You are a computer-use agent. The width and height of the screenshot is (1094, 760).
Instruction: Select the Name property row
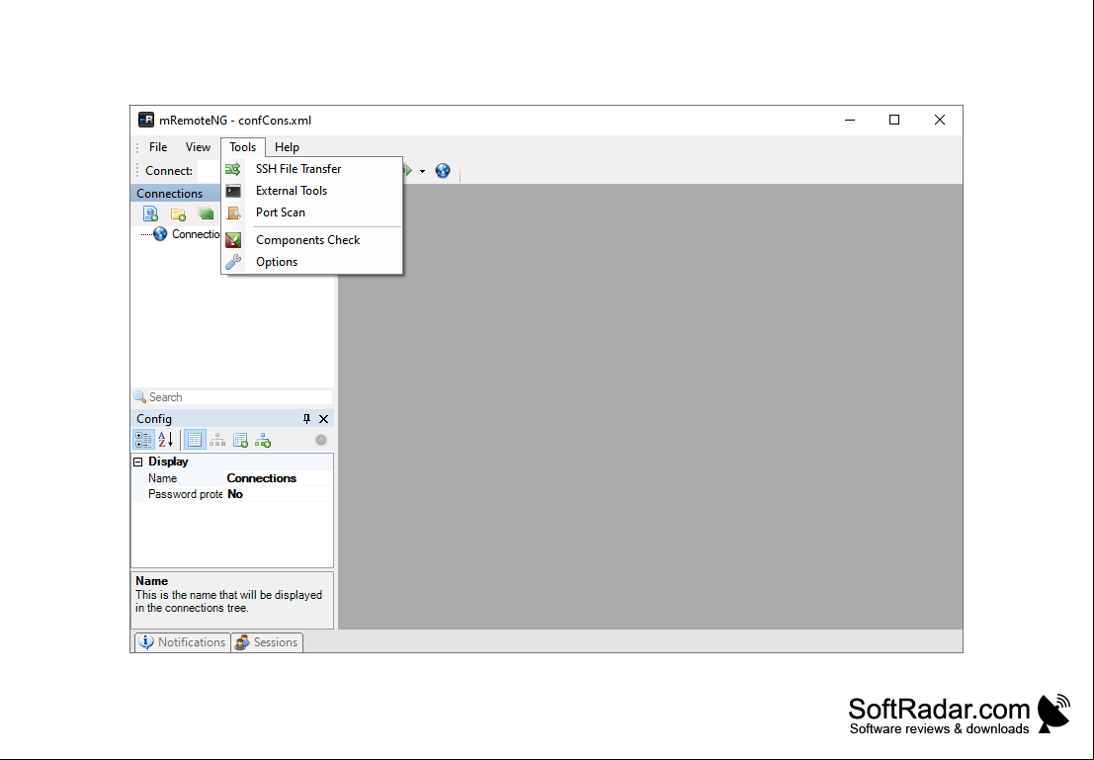click(x=232, y=478)
